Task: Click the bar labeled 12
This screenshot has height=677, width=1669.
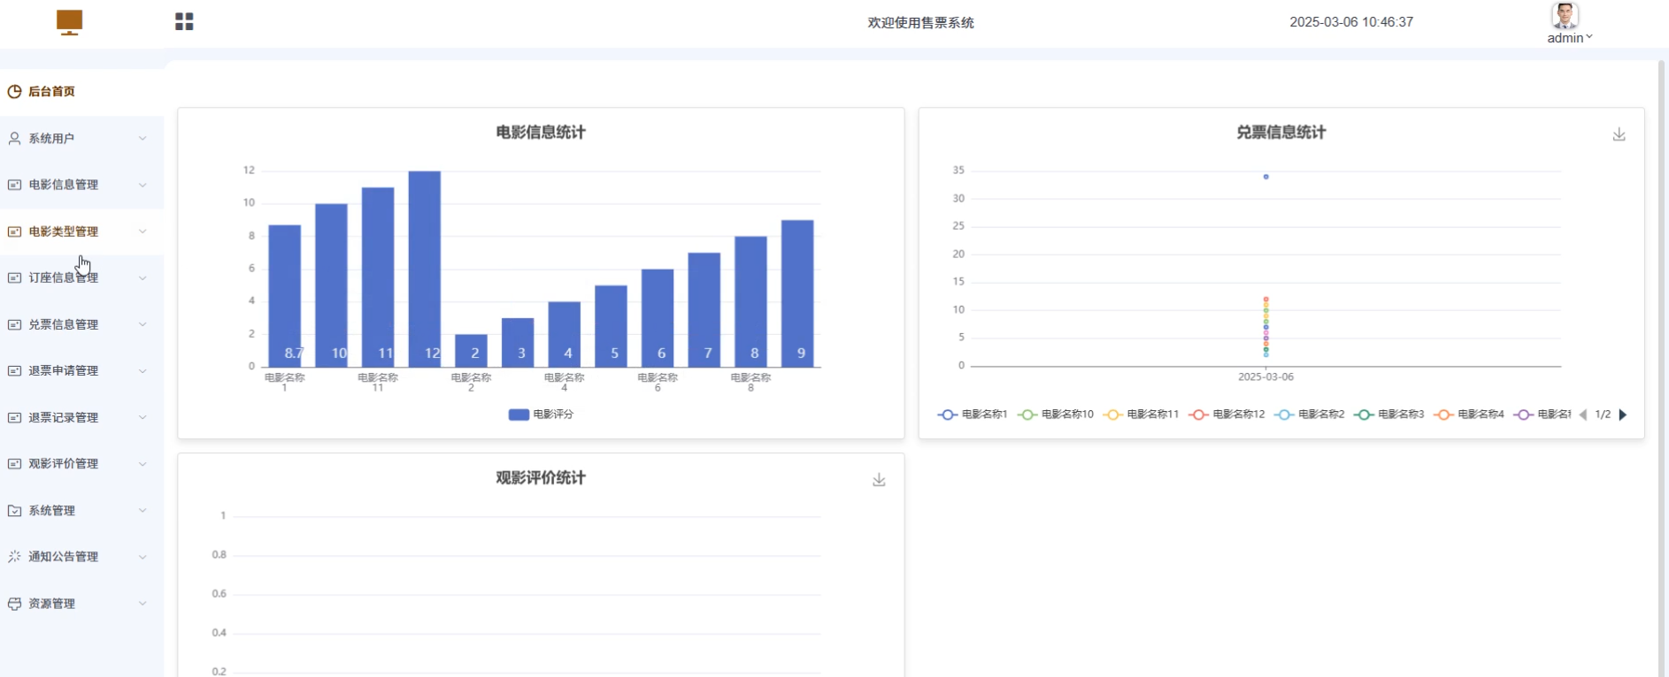Action: 425,269
